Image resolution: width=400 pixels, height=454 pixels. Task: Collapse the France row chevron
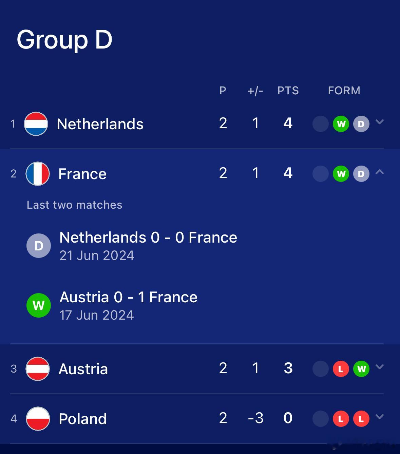(380, 172)
